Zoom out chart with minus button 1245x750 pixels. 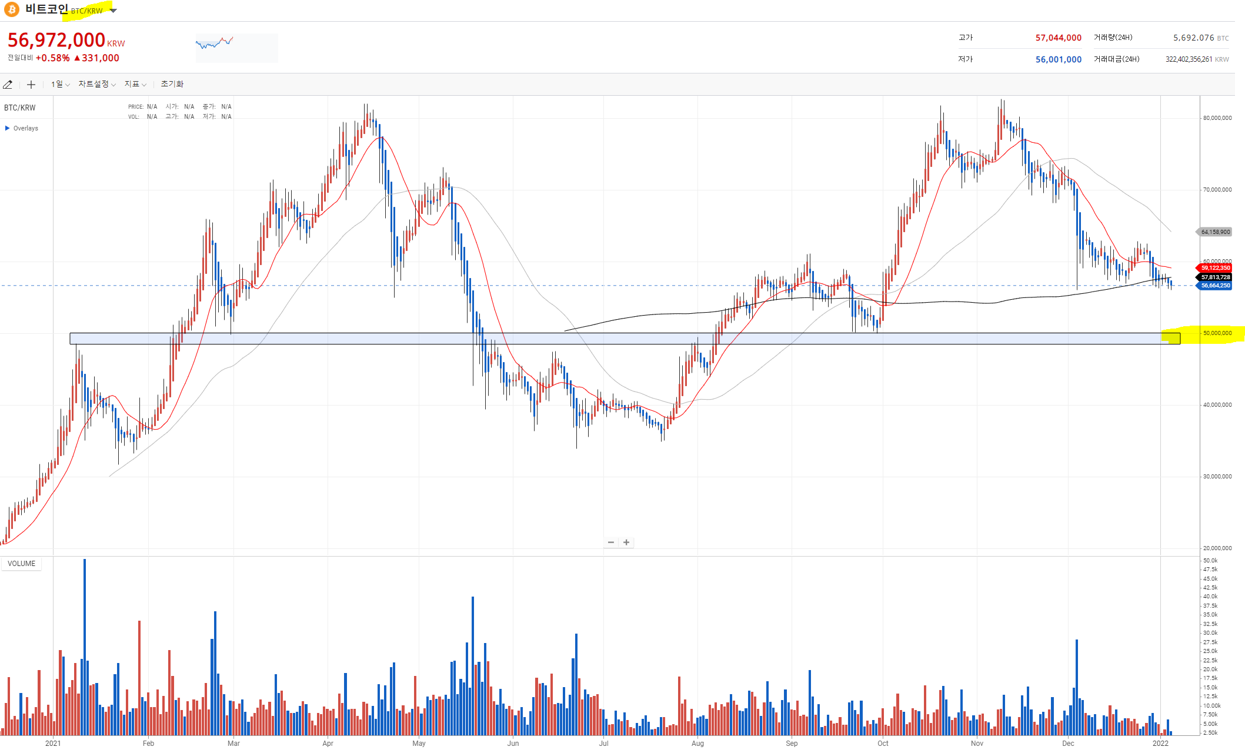611,543
